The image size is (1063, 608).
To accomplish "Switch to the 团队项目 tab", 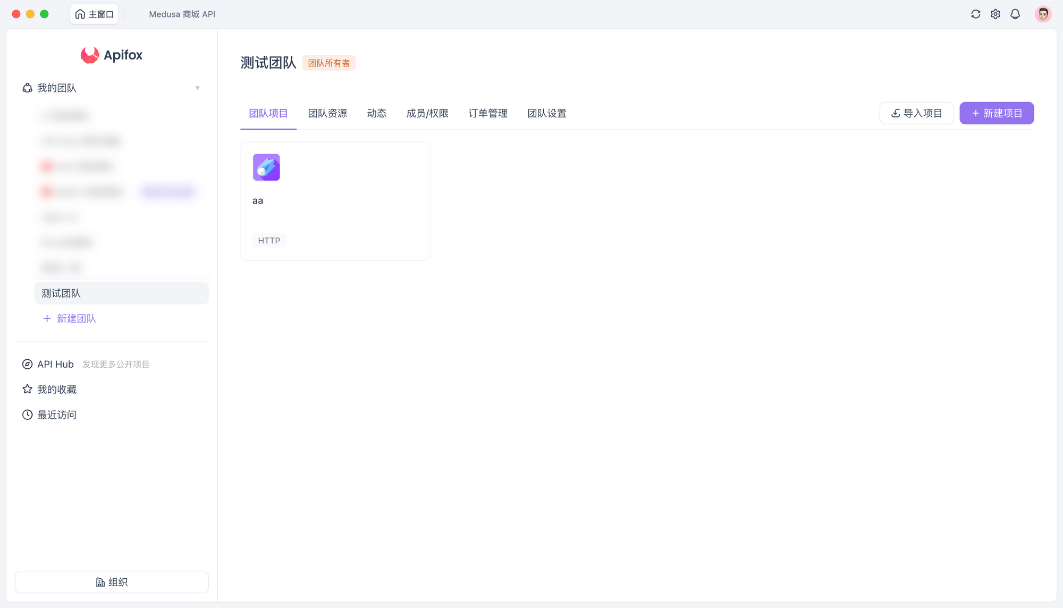I will click(268, 113).
